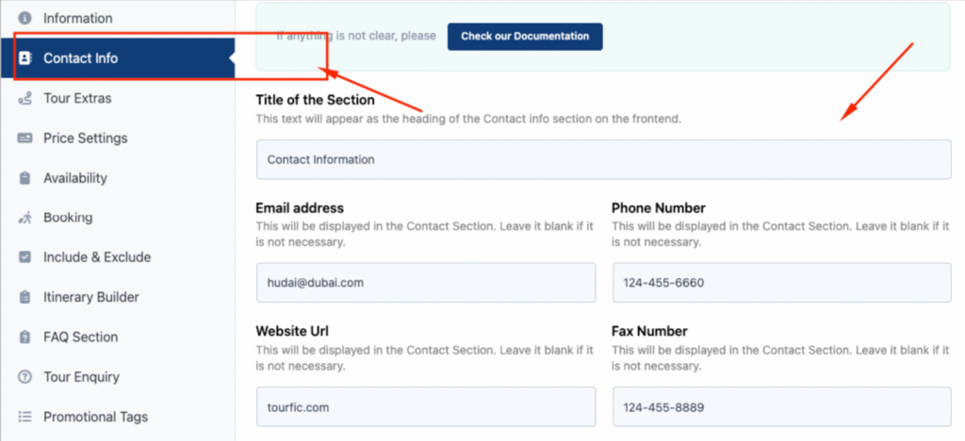Click the Fax Number input field
965x441 pixels.
(x=781, y=406)
